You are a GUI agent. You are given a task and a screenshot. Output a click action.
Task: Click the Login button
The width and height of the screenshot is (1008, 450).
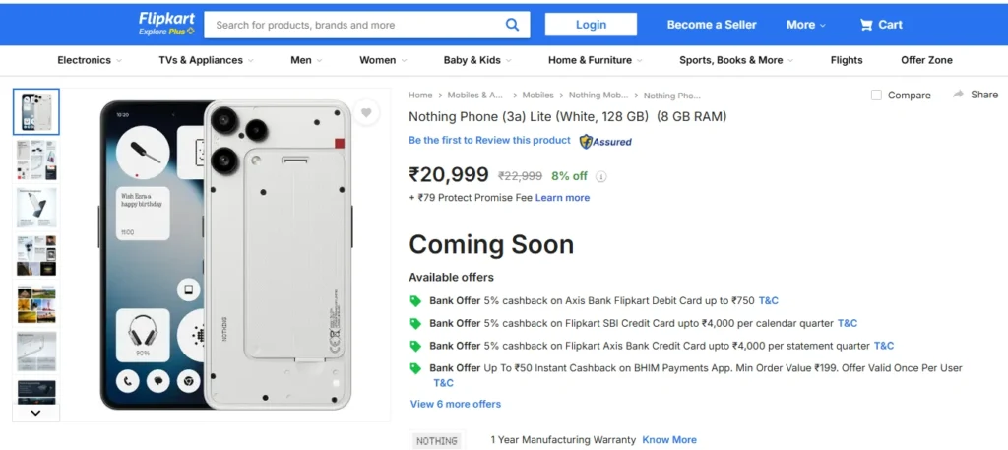coord(591,25)
